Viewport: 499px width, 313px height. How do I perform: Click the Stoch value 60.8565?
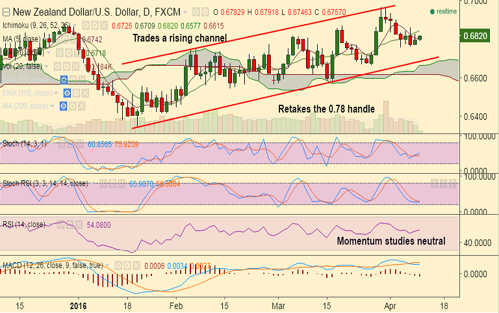click(99, 144)
